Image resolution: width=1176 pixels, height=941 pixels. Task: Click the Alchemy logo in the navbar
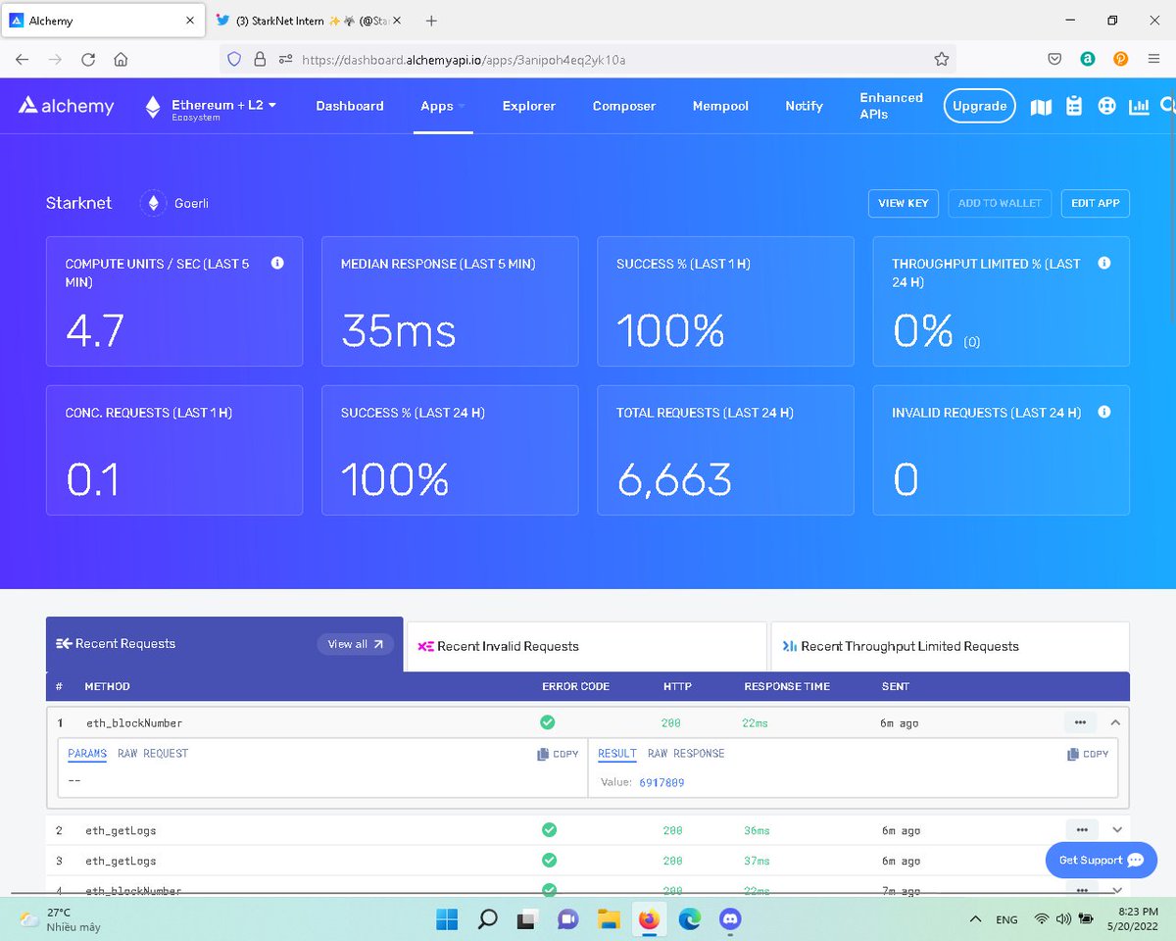coord(67,106)
